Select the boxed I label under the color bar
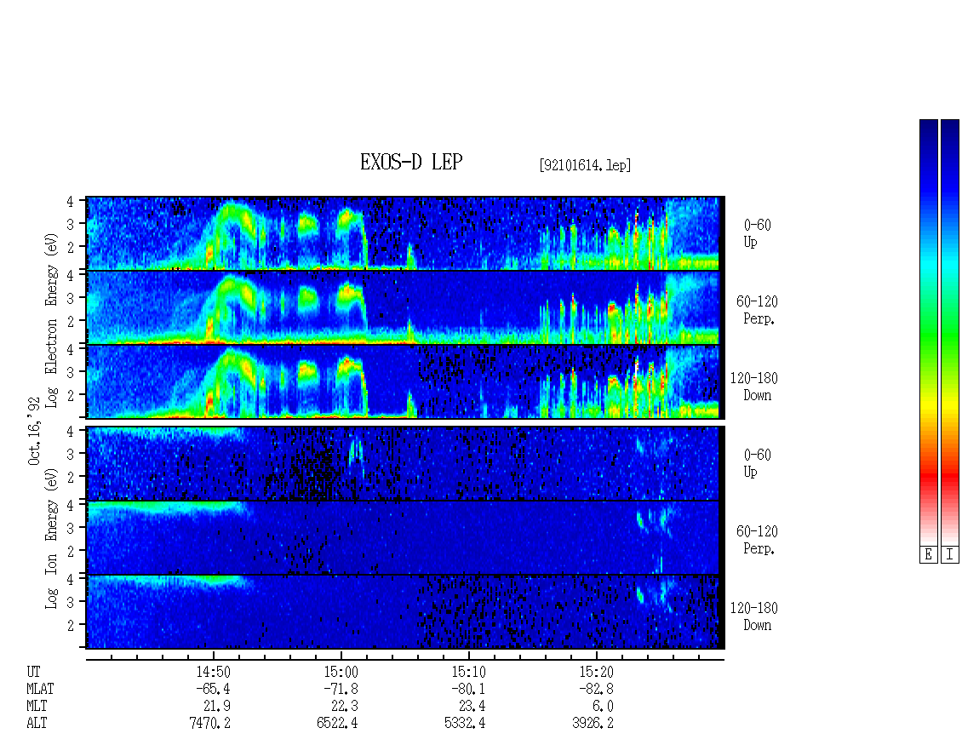This screenshot has height=745, width=962. point(950,554)
